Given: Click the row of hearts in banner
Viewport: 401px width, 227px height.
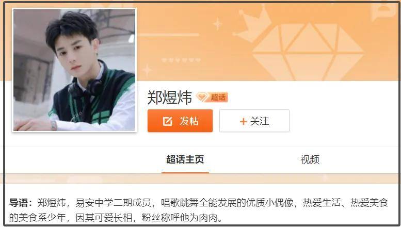Looking at the screenshot, I should (x=181, y=60).
